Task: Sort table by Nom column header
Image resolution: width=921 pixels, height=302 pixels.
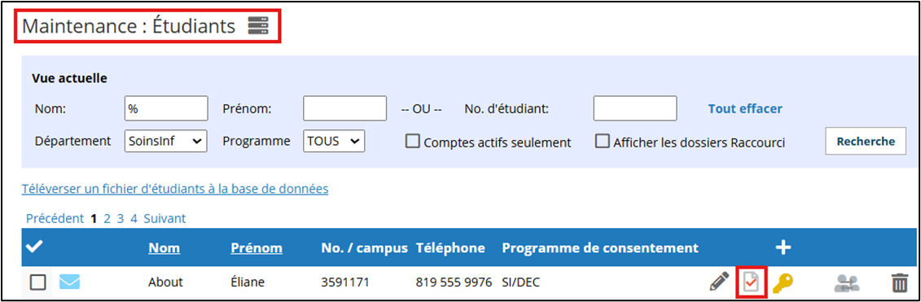Action: (164, 248)
